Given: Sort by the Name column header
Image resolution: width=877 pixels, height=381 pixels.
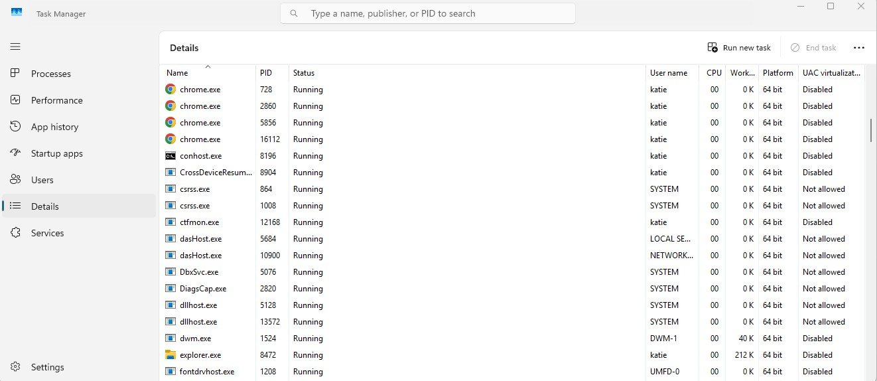Looking at the screenshot, I should [x=177, y=73].
